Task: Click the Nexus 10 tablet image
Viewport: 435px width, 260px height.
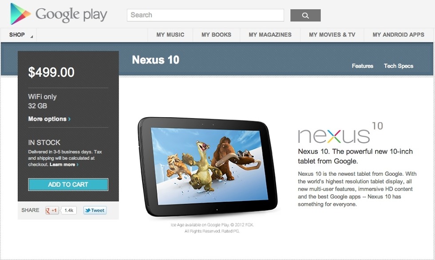Action: click(x=208, y=167)
